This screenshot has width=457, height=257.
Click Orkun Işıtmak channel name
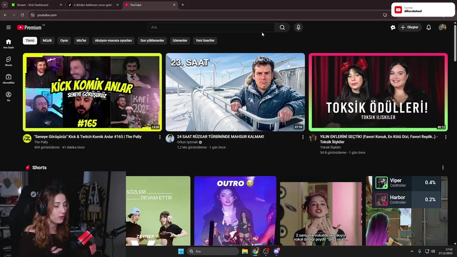(187, 142)
